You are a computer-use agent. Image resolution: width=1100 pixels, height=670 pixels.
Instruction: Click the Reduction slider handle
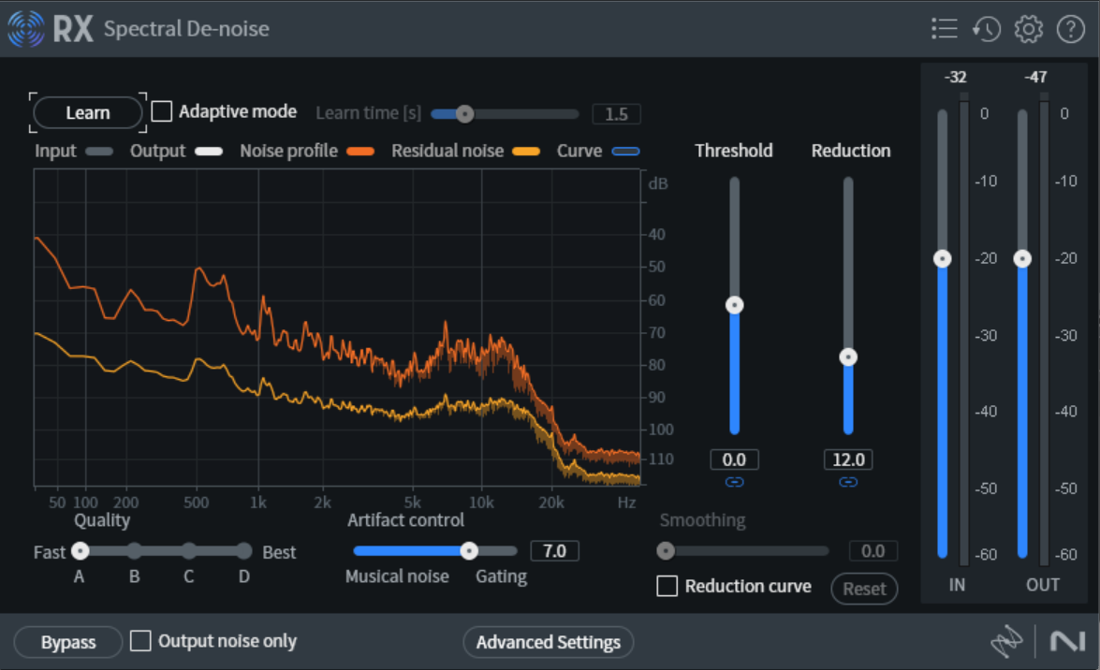coord(848,357)
